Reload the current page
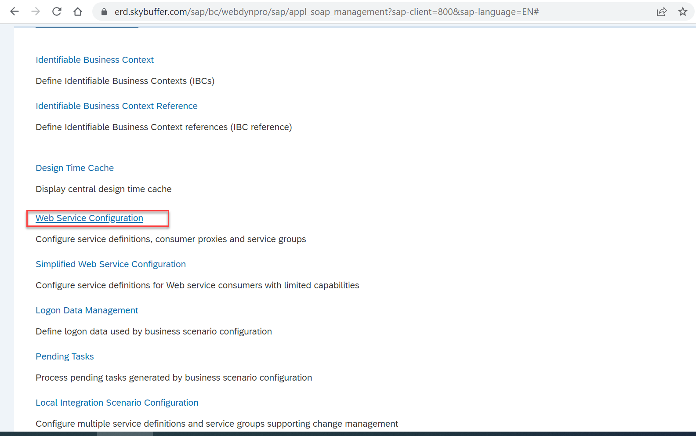This screenshot has height=436, width=696. tap(57, 11)
